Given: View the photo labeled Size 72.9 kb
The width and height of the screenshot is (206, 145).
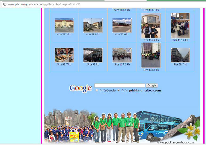Looking at the screenshot, I should point(122,25).
